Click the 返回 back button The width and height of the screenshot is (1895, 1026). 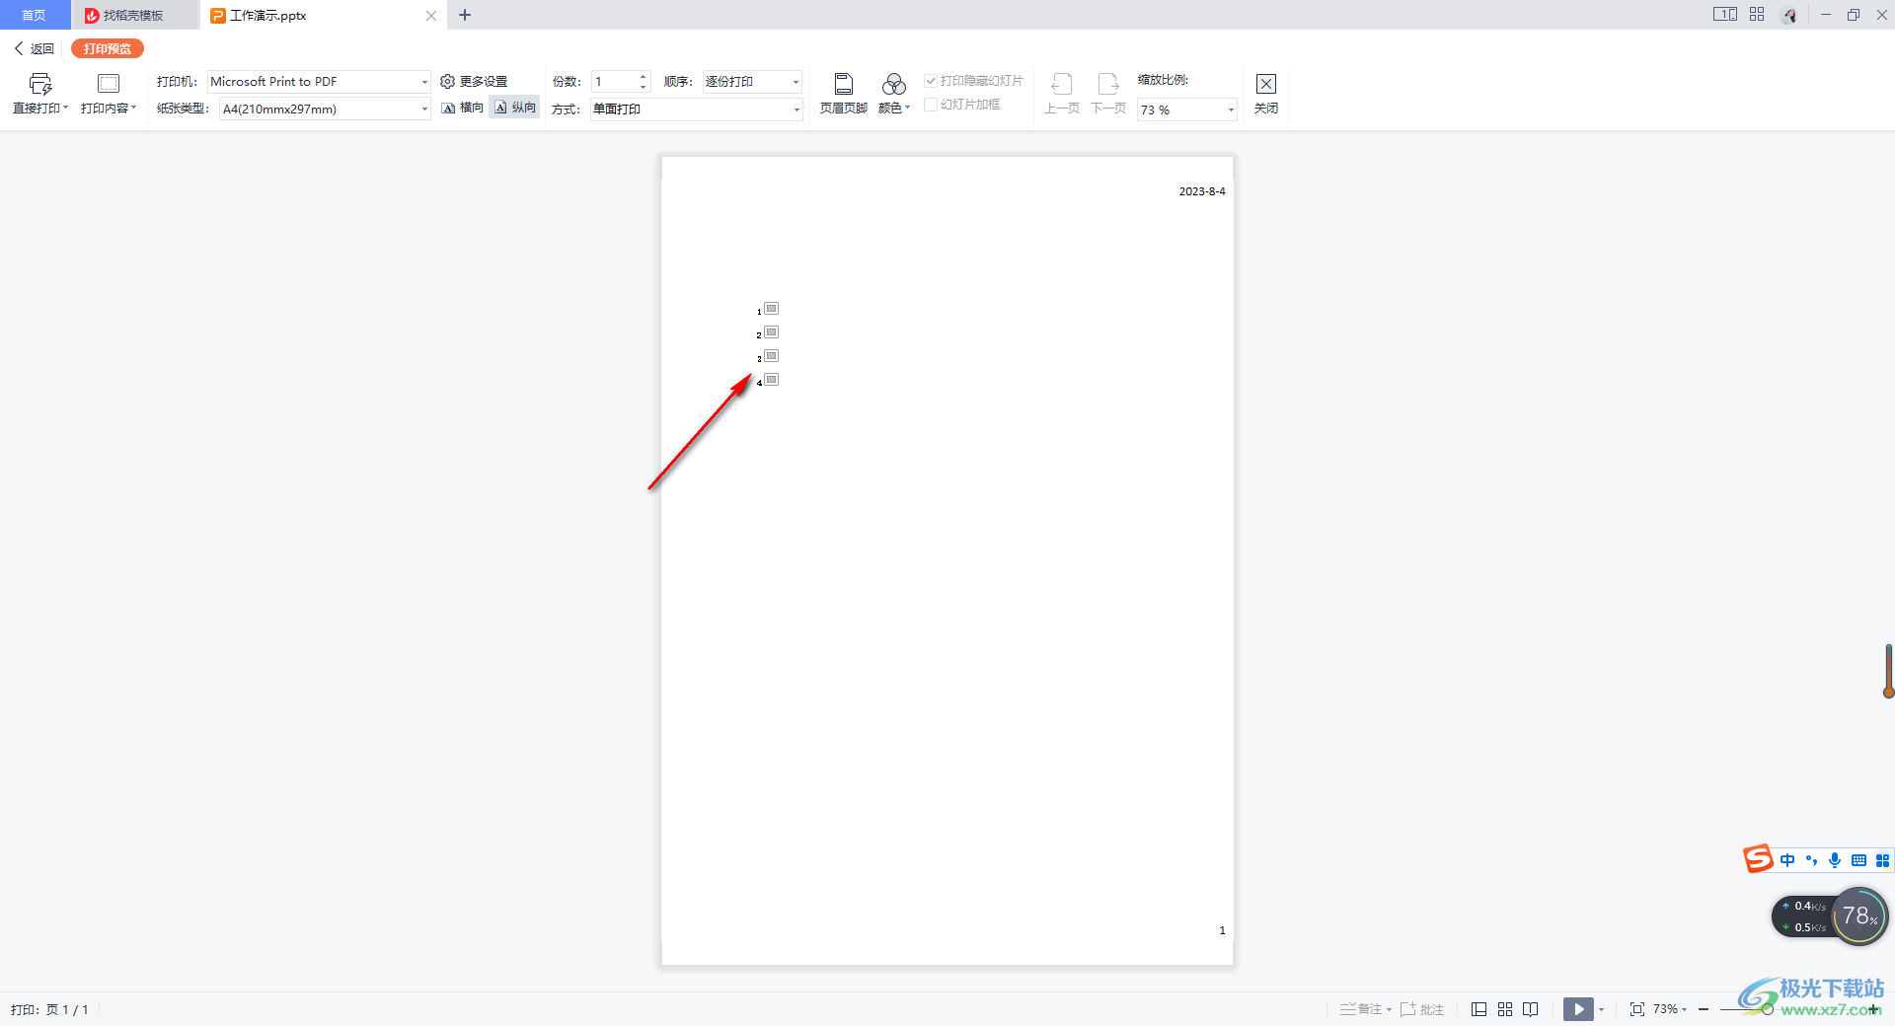pyautogui.click(x=35, y=48)
